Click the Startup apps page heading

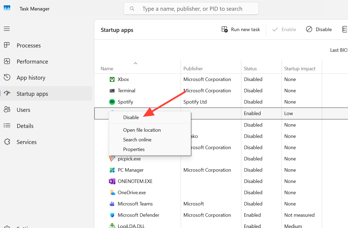[117, 30]
